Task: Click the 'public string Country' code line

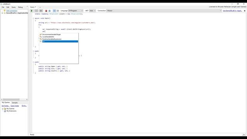Action: pos(54,71)
